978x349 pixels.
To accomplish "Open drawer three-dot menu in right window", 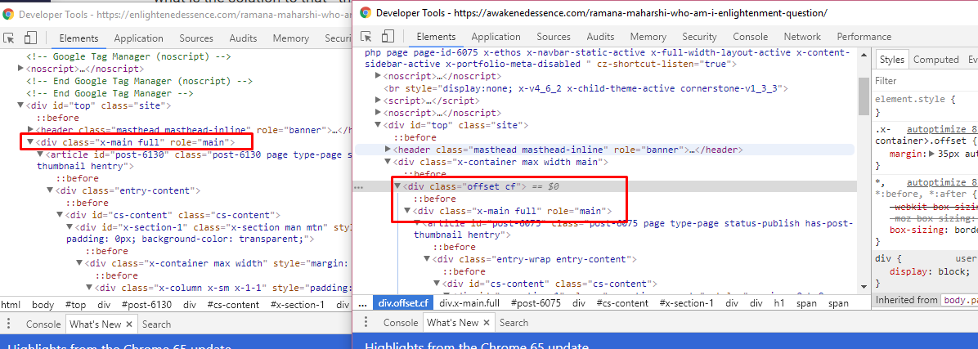I will pos(366,323).
